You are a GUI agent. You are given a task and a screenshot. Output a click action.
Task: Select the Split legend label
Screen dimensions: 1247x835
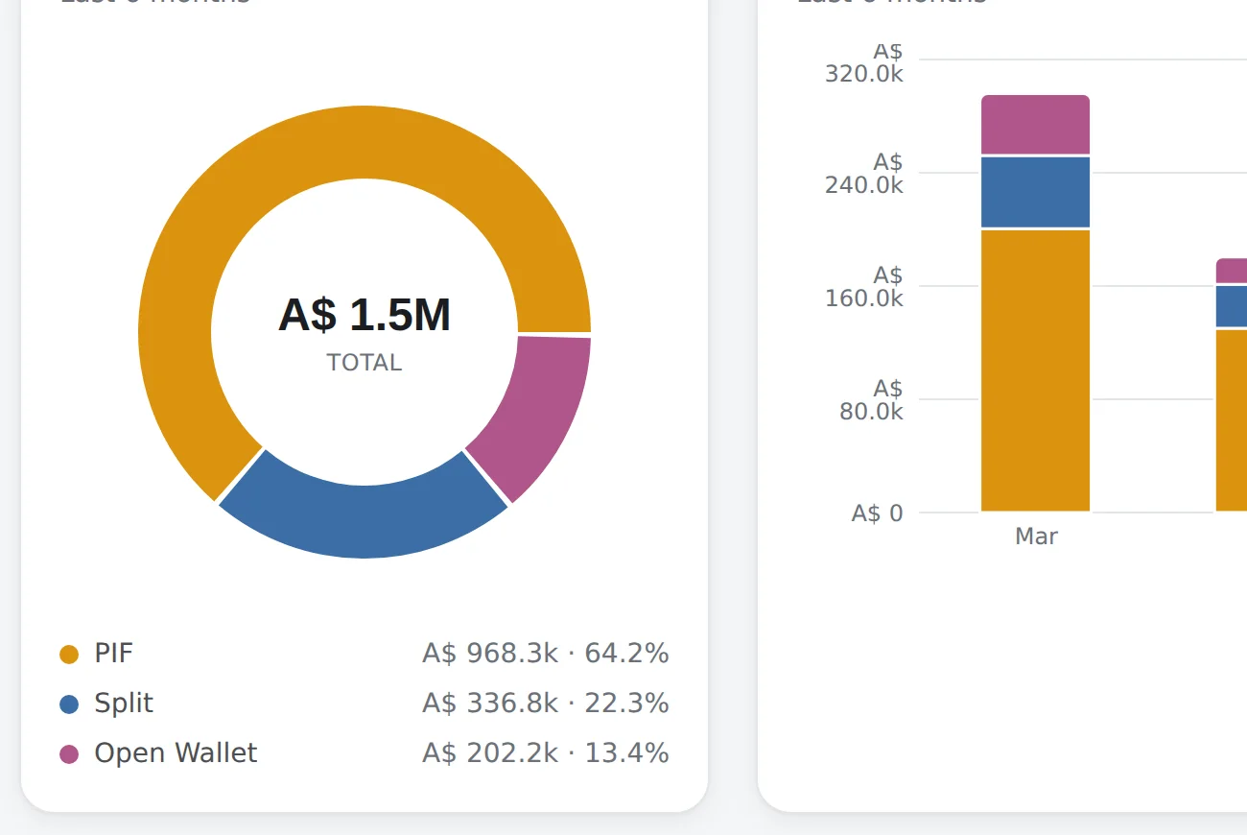pyautogui.click(x=124, y=704)
